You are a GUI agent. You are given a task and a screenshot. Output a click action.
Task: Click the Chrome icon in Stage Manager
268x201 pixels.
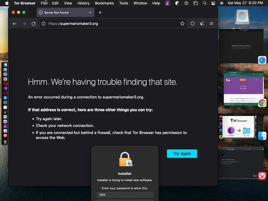(262, 103)
